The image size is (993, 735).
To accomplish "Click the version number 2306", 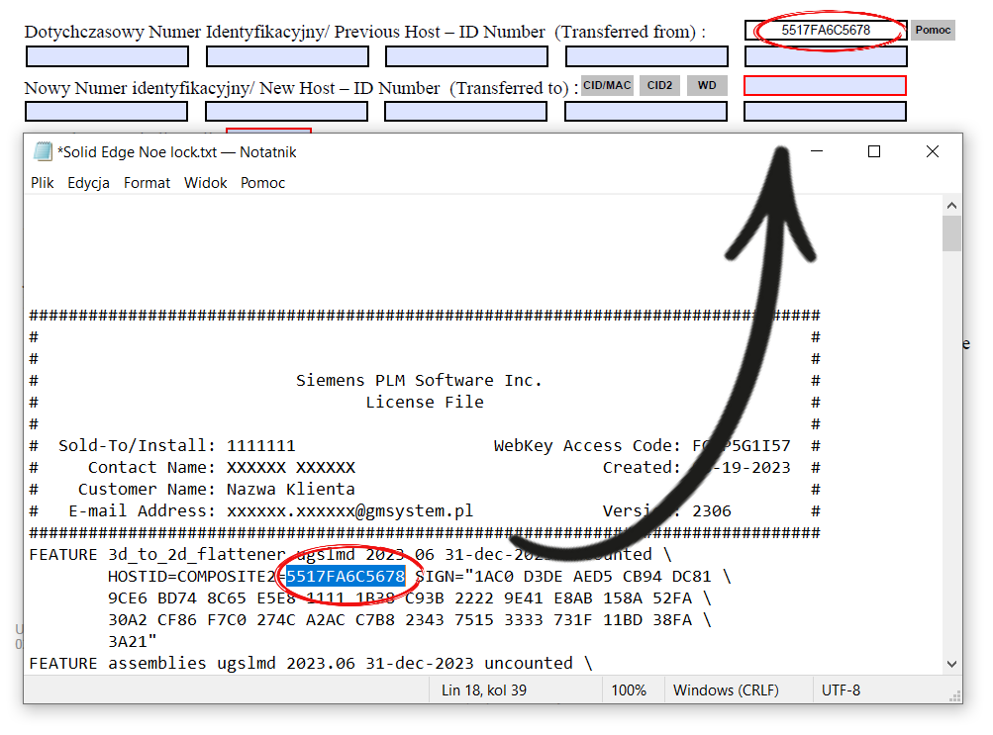I will point(712,511).
